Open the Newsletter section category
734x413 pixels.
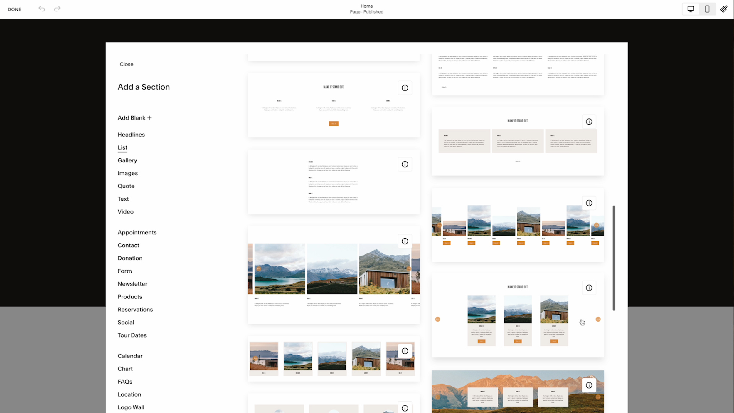tap(132, 284)
